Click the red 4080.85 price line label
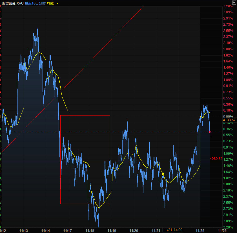The width and height of the screenshot is (237, 233). [216, 159]
